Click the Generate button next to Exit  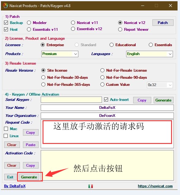tap(29, 177)
